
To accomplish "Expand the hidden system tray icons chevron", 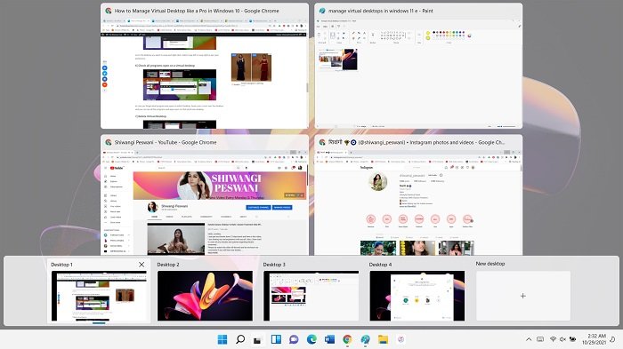I will pos(529,339).
